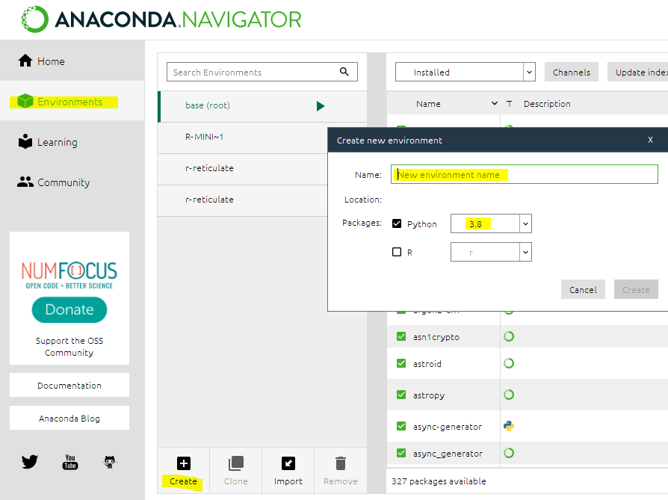Viewport: 668px width, 500px height.
Task: Click the Import environment icon
Action: tap(288, 463)
